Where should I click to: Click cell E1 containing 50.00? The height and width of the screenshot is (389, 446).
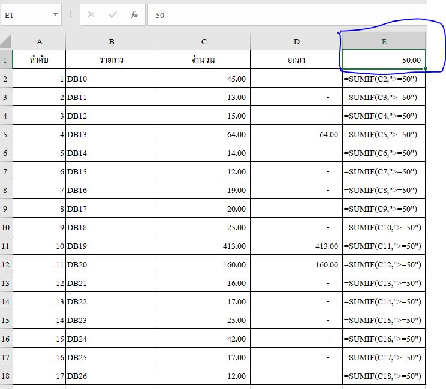tap(384, 60)
